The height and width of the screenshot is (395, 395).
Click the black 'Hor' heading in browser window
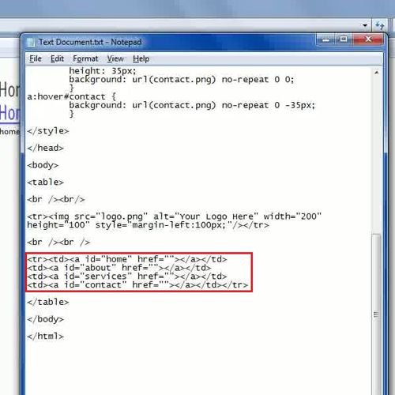(9, 90)
